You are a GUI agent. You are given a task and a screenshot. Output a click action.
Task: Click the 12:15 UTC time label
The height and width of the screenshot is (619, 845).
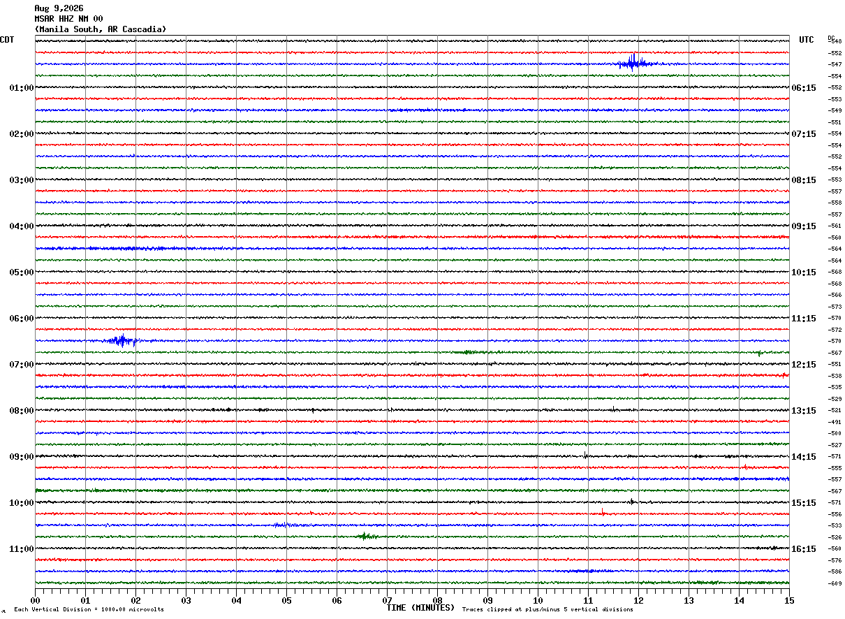coord(803,365)
